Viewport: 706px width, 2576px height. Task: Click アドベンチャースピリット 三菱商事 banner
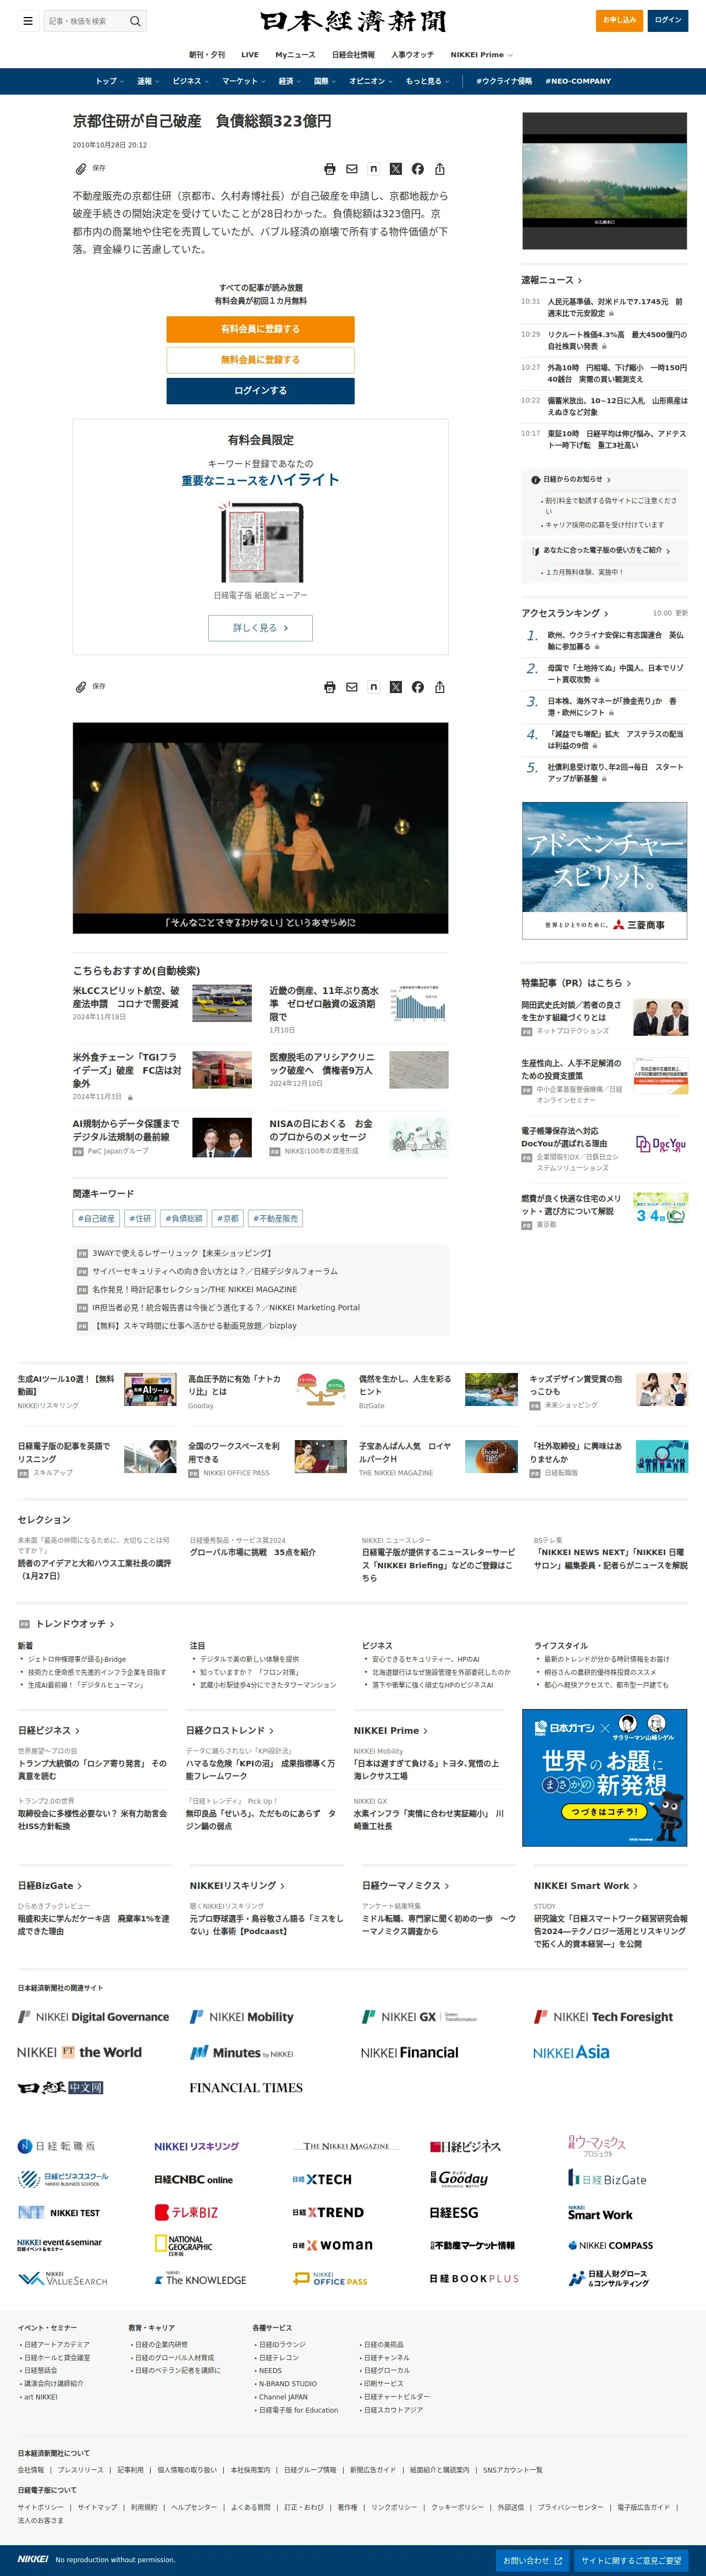(605, 870)
